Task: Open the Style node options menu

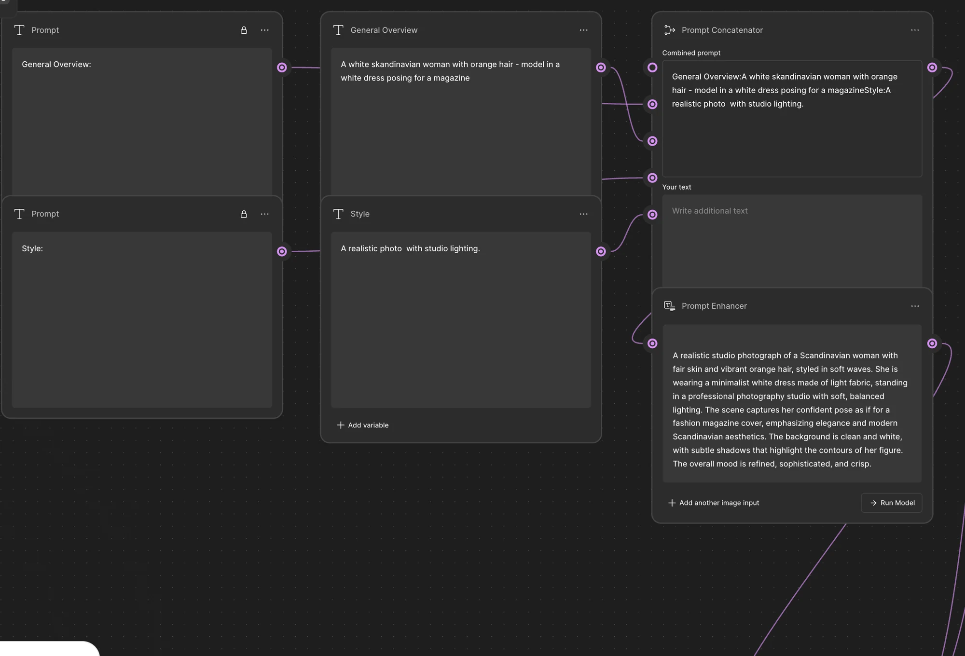Action: coord(583,214)
